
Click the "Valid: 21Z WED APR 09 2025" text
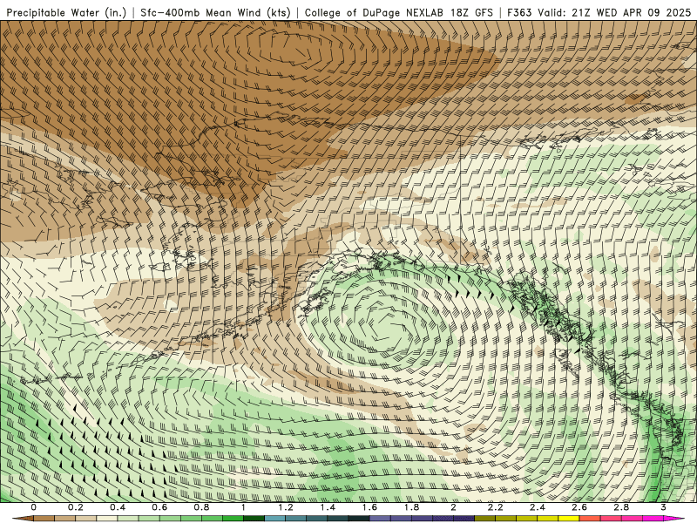click(x=614, y=12)
